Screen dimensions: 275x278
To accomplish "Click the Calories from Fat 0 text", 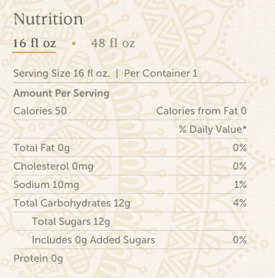I will (x=201, y=111).
